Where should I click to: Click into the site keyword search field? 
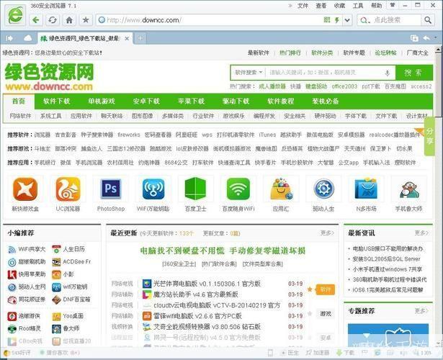[x=325, y=73]
